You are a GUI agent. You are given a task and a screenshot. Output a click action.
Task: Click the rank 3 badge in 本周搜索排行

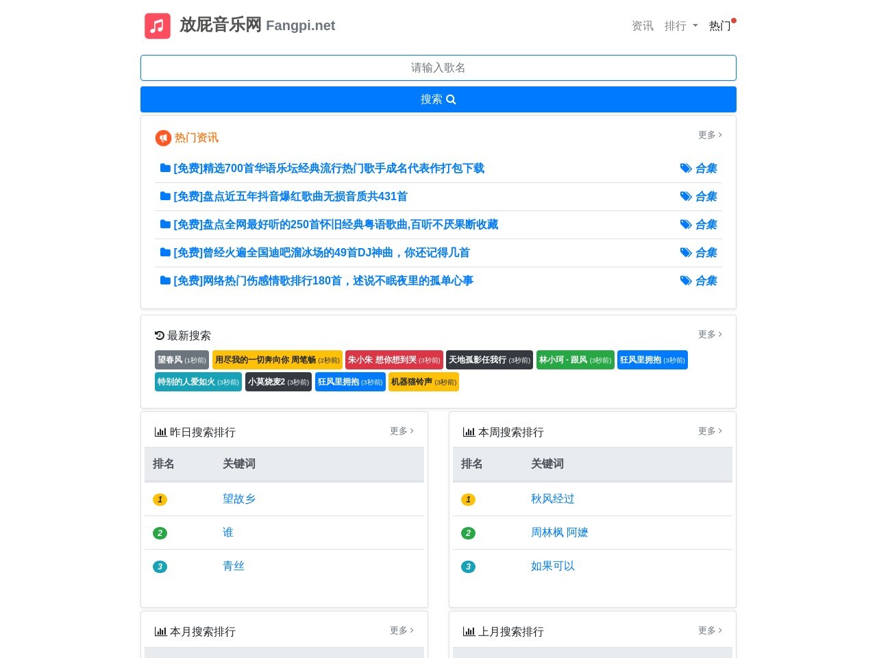pos(468,567)
